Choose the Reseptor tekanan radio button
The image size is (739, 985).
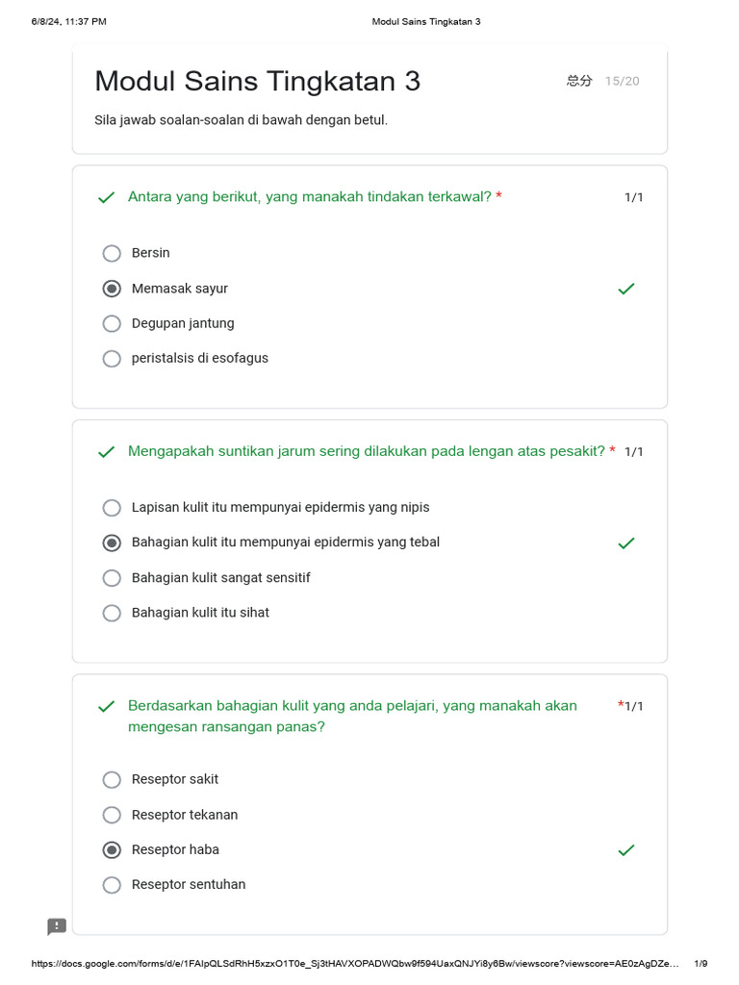(112, 815)
